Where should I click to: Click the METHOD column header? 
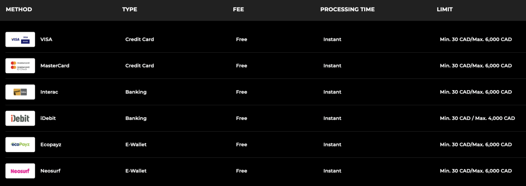click(19, 9)
